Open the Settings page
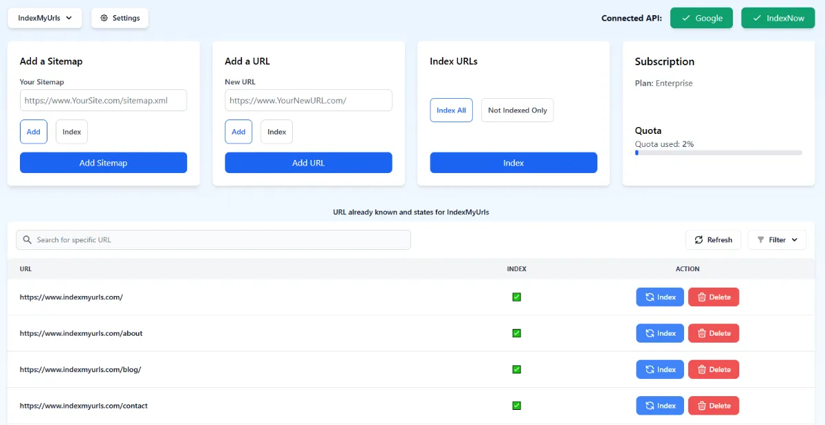Viewport: 825px width, 425px height. [x=120, y=19]
